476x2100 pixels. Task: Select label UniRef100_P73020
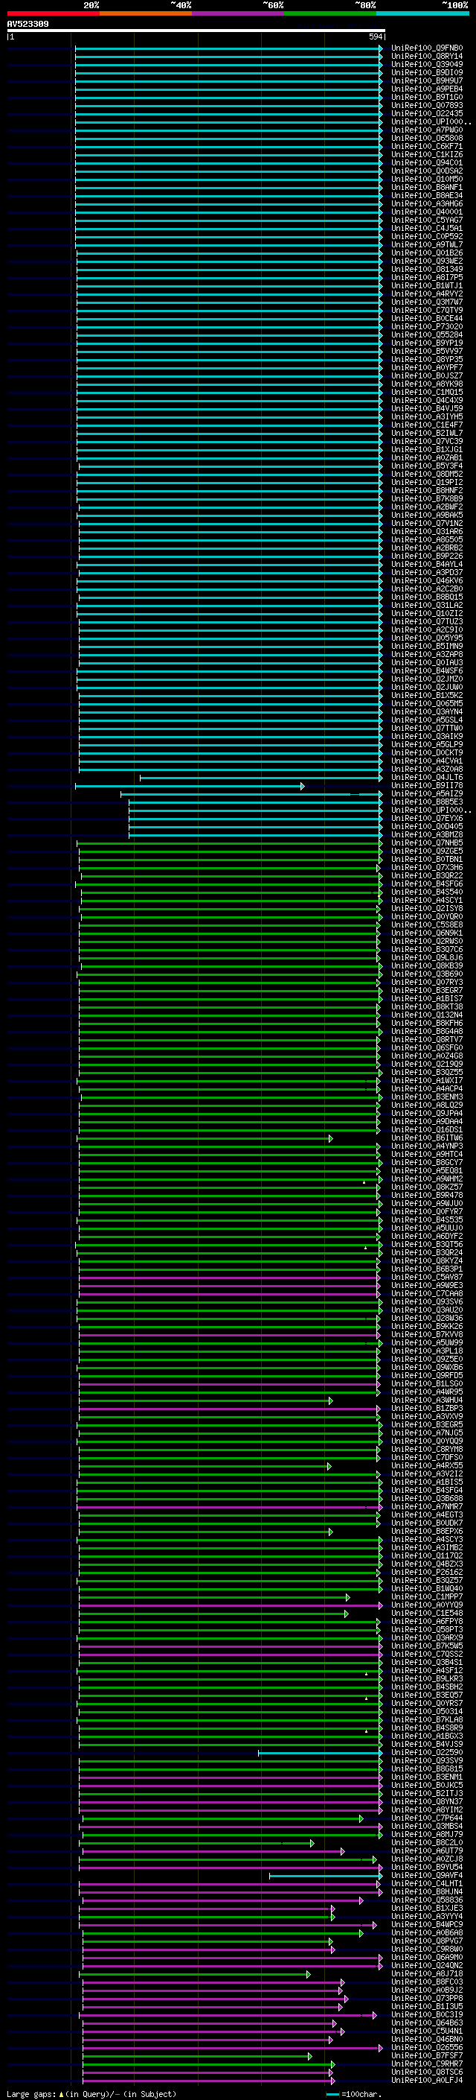(427, 327)
